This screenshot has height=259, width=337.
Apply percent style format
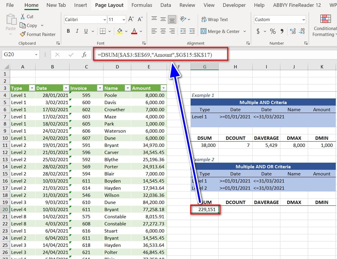273,31
